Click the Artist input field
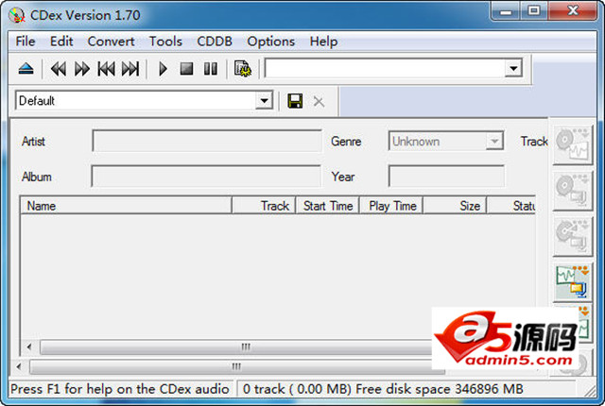 click(207, 142)
